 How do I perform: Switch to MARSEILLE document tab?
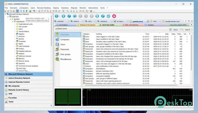(x=104, y=21)
